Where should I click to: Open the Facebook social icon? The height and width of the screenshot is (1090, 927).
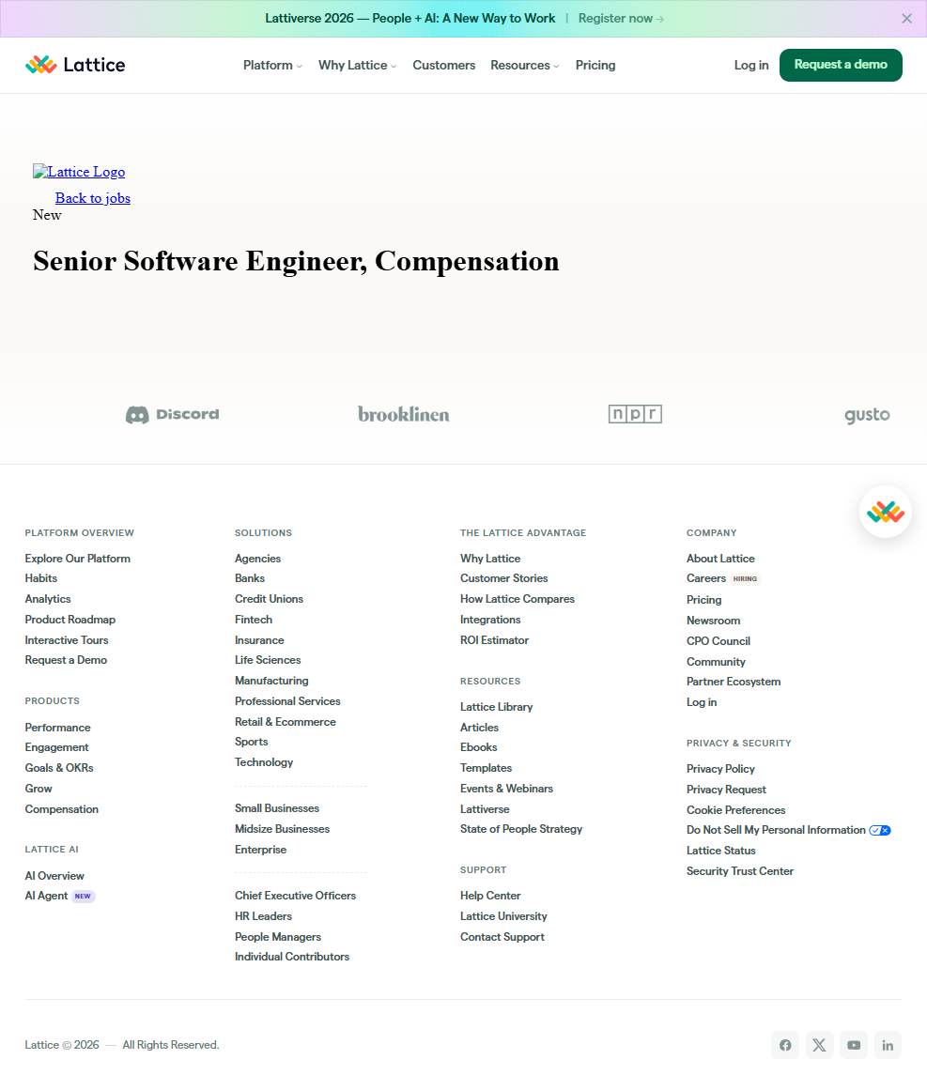785,1045
